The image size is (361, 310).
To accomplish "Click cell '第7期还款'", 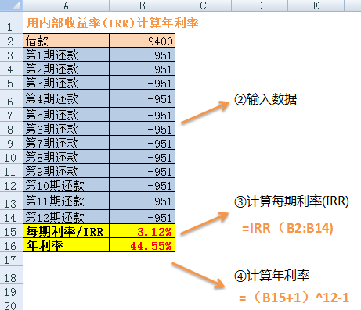I will click(67, 142).
